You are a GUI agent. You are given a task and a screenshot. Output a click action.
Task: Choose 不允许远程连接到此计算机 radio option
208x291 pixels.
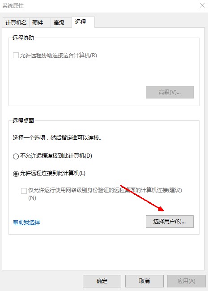(16, 156)
